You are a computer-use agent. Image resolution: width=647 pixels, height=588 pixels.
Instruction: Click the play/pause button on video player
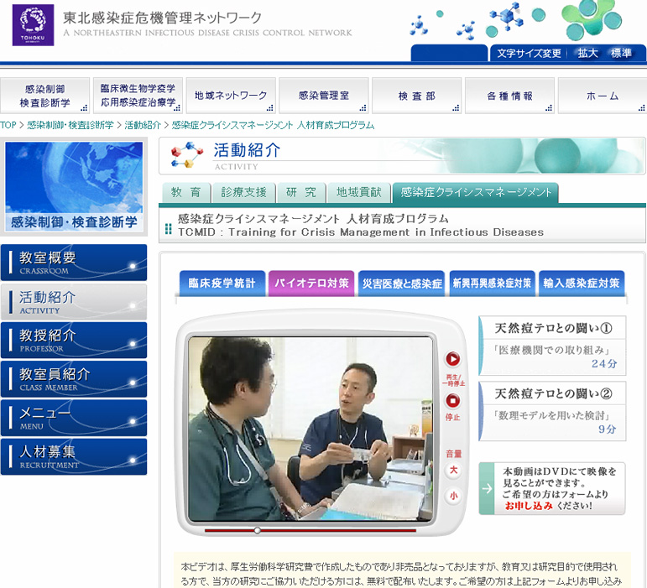coord(452,359)
